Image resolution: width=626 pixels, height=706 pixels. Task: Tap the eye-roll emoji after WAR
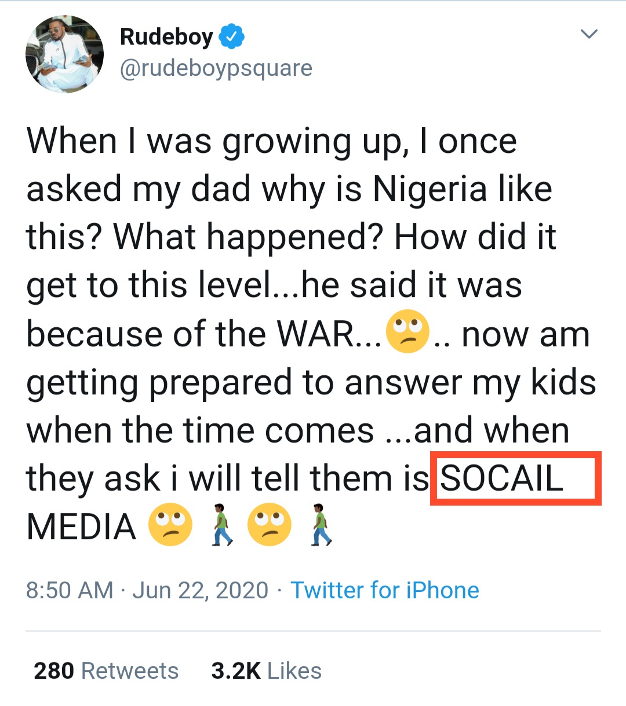tap(407, 332)
